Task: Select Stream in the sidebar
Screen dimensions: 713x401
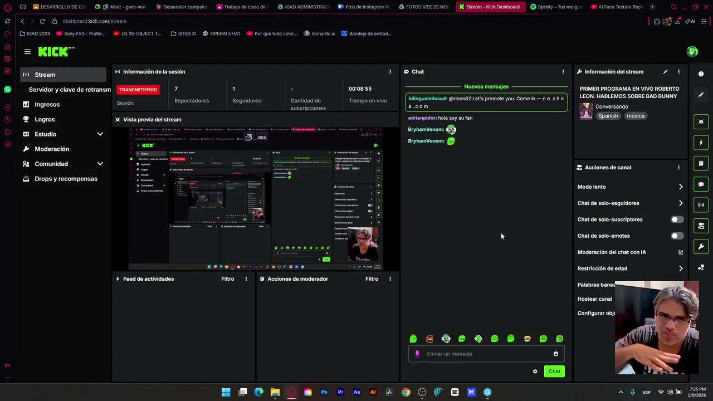Action: tap(63, 75)
